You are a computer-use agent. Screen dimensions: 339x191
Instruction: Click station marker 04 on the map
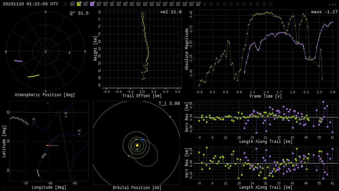(79, 134)
